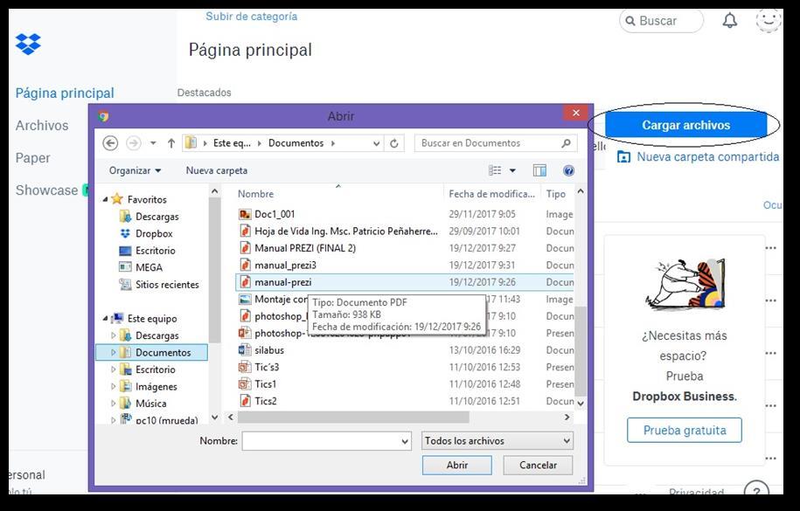The image size is (800, 511).
Task: Click the Cargar archivos button
Action: click(685, 125)
